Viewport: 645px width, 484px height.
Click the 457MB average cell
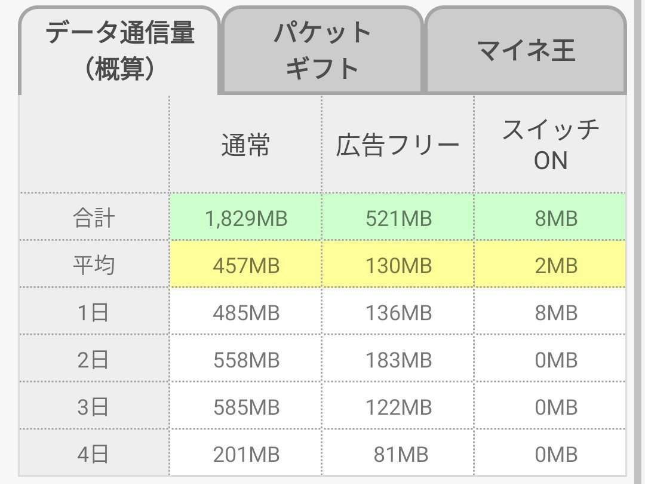point(245,264)
